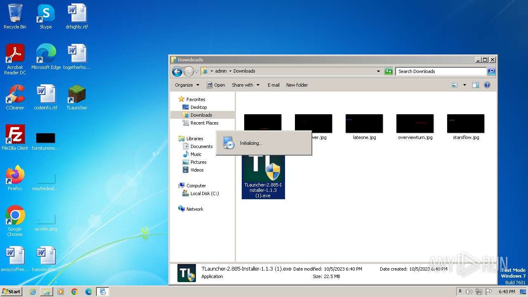Click E-mail toolbar button

click(273, 85)
